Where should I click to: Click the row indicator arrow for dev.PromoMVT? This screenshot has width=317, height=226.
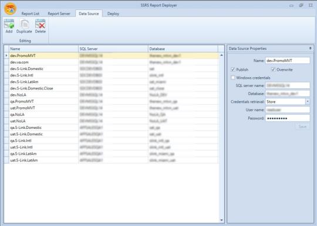click(6, 55)
